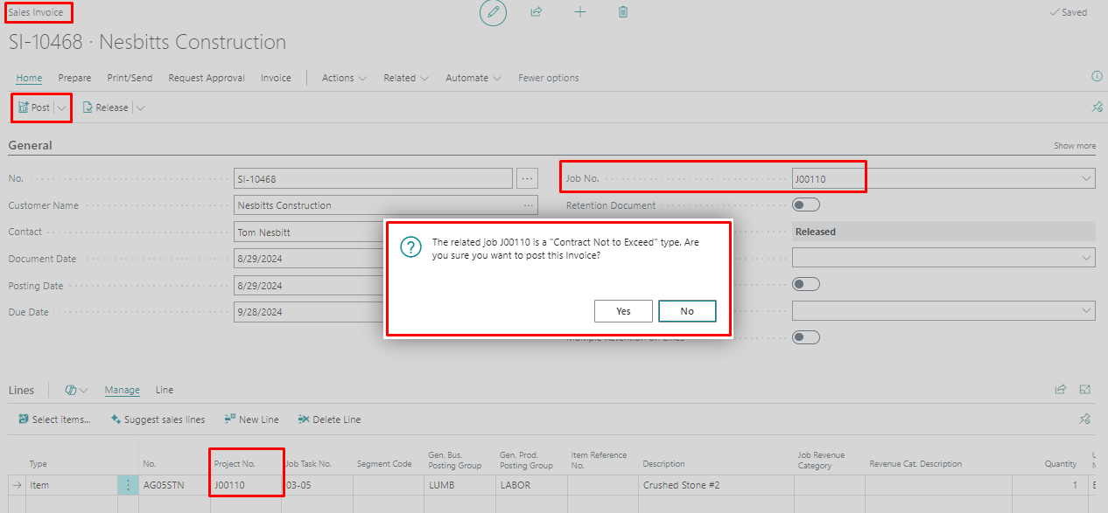Confirm posting by clicking Yes

[623, 311]
